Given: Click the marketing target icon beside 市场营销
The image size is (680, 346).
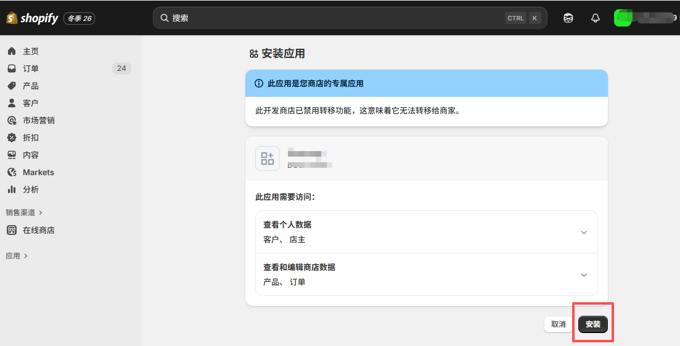Looking at the screenshot, I should [12, 120].
